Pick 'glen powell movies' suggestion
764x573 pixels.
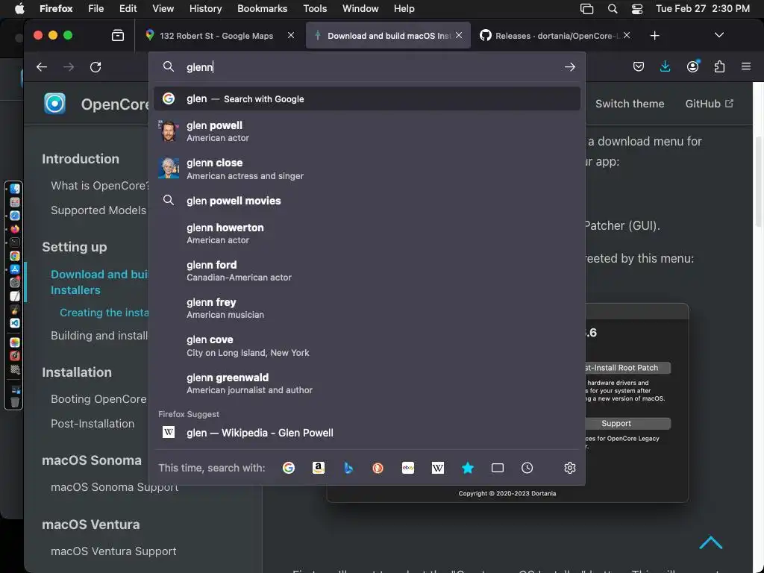pos(367,200)
